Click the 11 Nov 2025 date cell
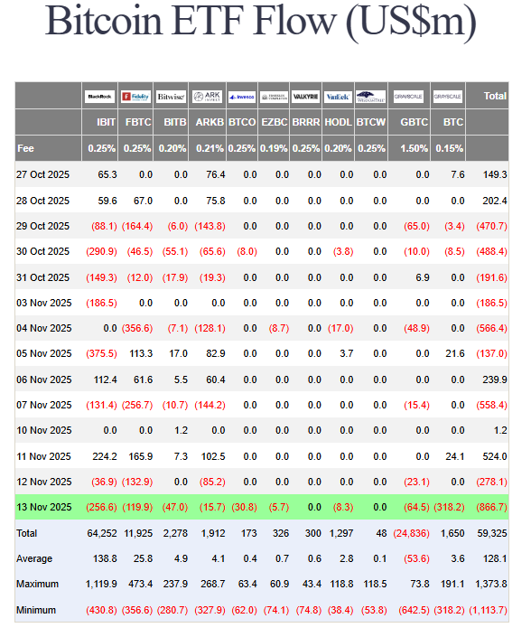This screenshot has height=637, width=531. (x=43, y=456)
